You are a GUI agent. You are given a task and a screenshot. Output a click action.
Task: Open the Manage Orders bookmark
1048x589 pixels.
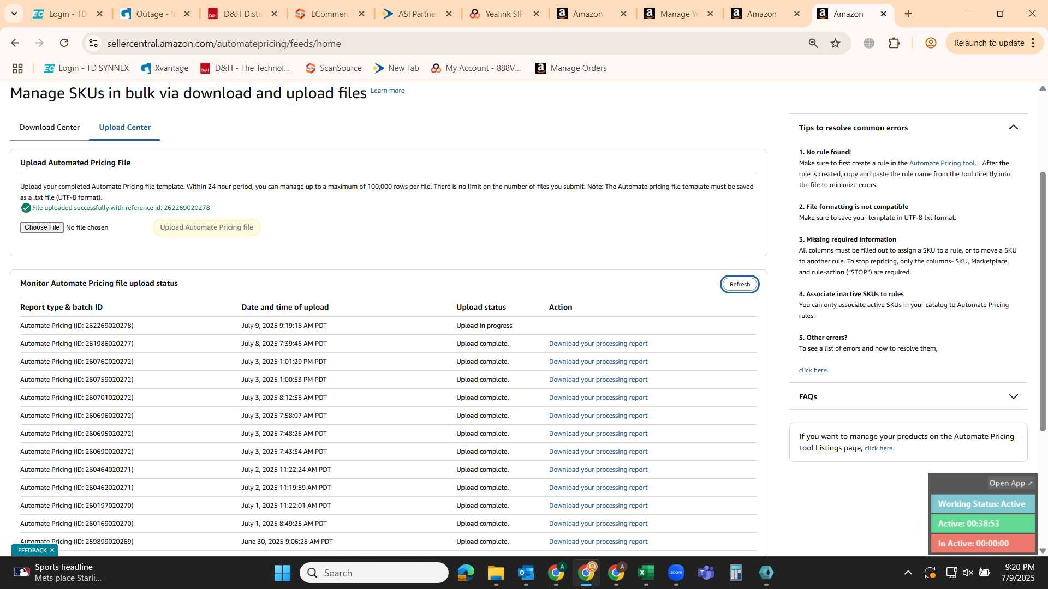pyautogui.click(x=571, y=68)
